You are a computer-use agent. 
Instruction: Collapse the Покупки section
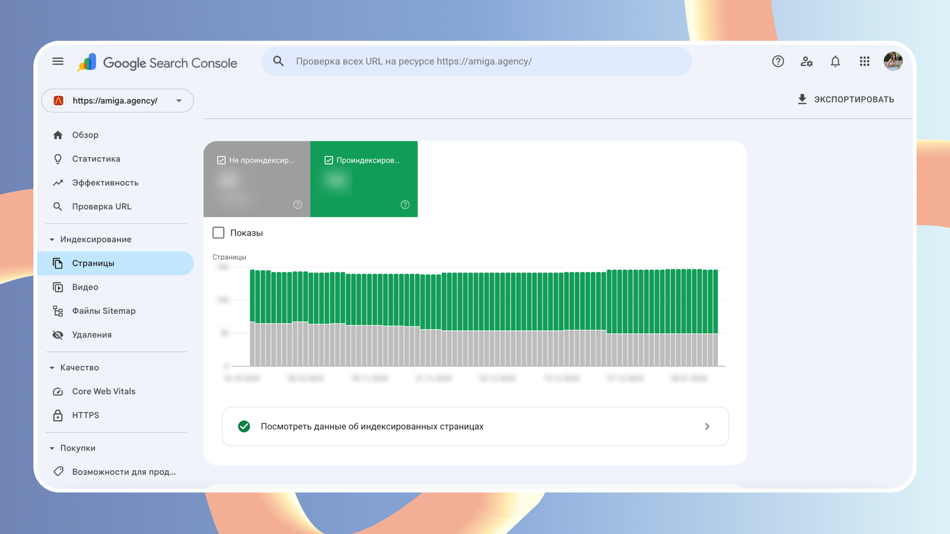(x=52, y=448)
